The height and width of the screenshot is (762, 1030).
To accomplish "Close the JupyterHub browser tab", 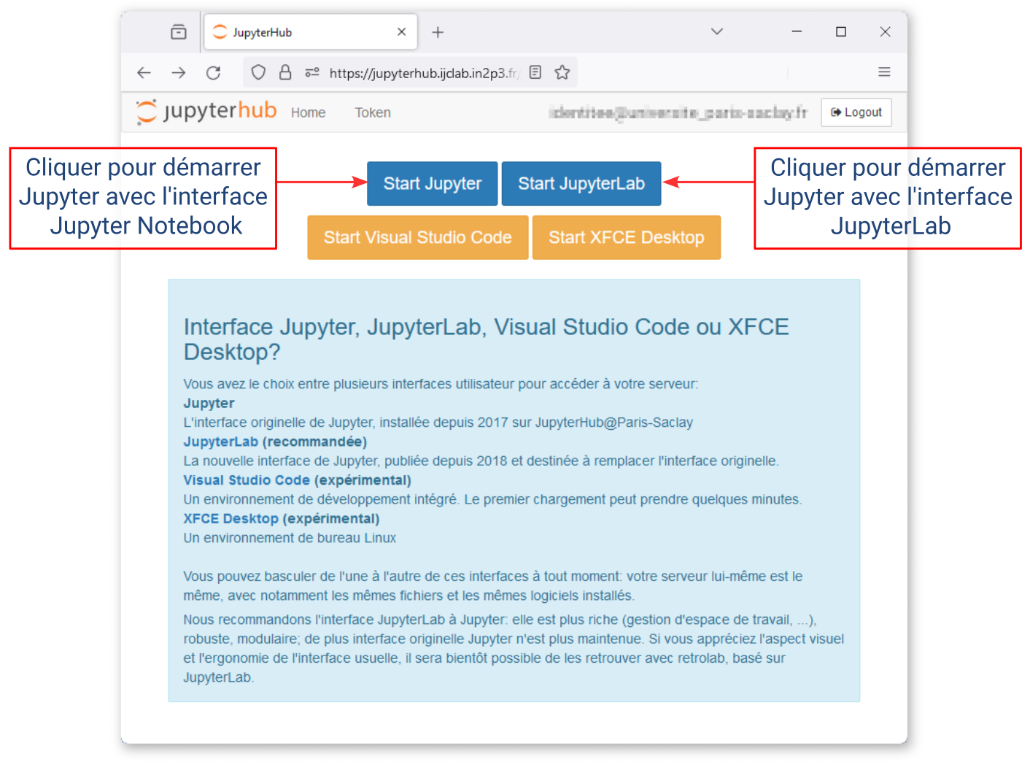I will click(x=401, y=32).
